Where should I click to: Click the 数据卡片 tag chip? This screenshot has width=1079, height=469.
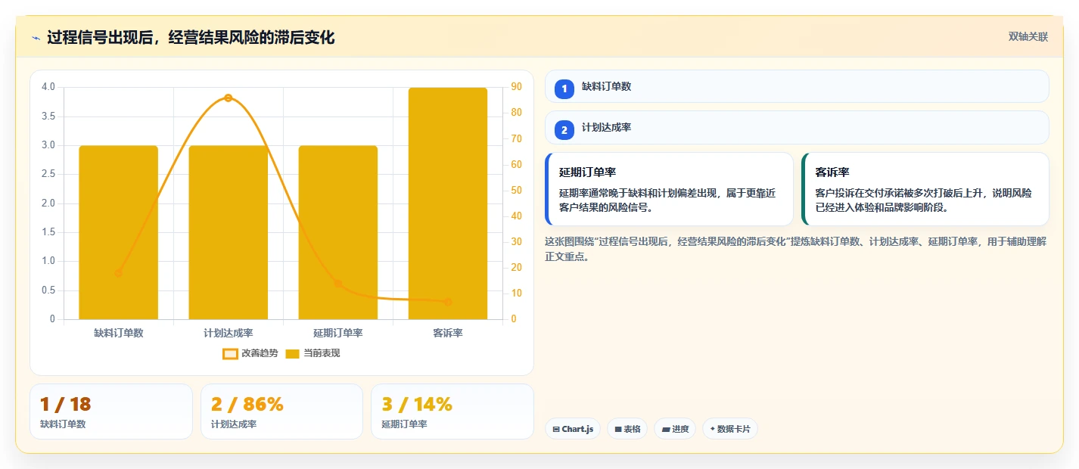730,429
